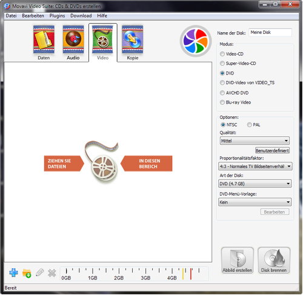303x295 pixels.
Task: Switch to the Kopie disc copy tab
Action: tap(133, 43)
